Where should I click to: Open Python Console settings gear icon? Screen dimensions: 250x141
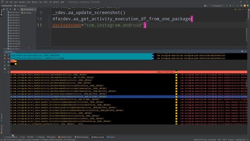click(x=242, y=51)
